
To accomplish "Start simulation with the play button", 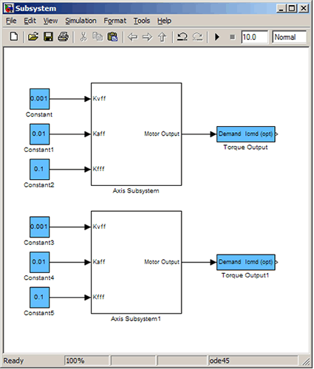I will click(x=217, y=37).
